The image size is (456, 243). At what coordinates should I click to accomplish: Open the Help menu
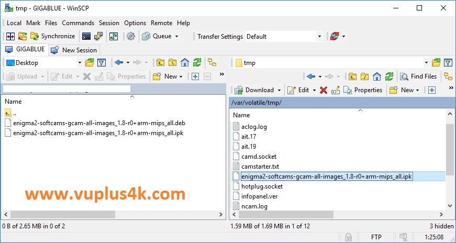[x=183, y=23]
